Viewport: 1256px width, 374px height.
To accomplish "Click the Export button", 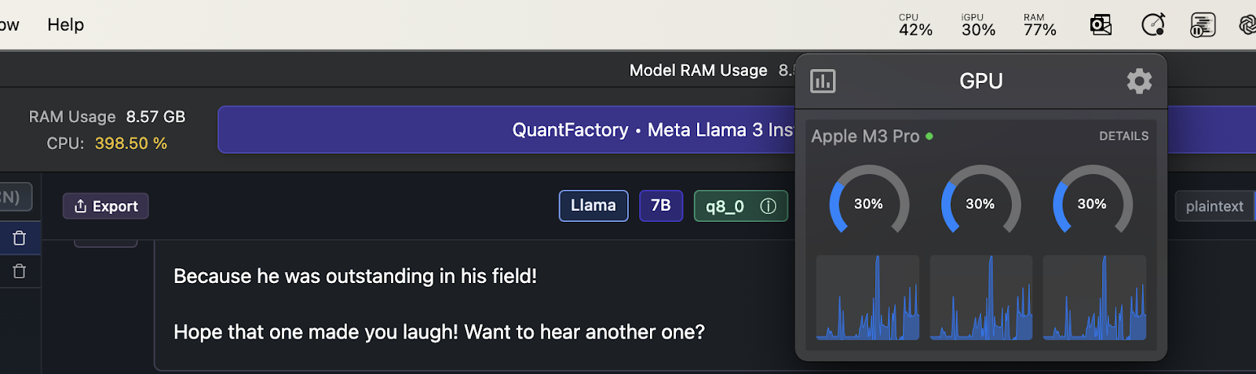I will tap(105, 206).
